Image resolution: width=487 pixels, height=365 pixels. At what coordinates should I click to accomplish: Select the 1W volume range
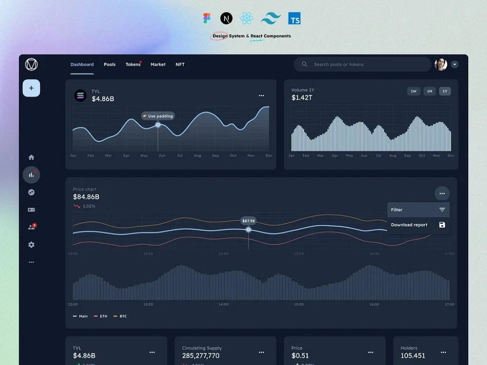pyautogui.click(x=413, y=91)
